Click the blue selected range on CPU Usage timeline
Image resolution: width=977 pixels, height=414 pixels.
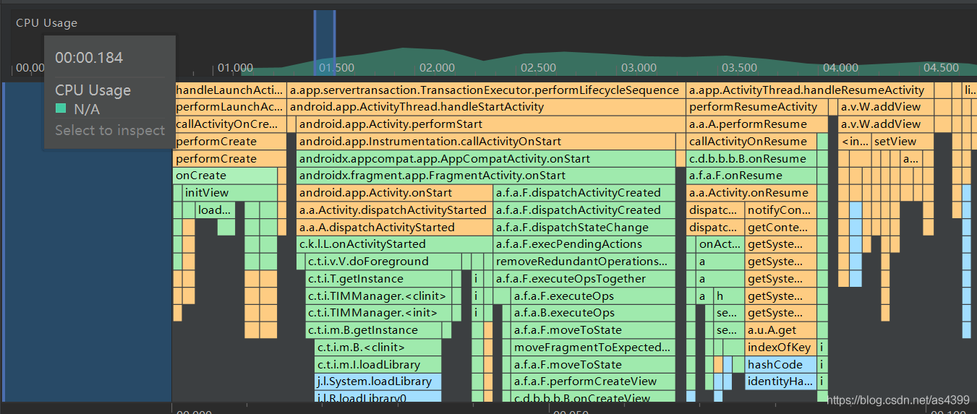point(325,43)
